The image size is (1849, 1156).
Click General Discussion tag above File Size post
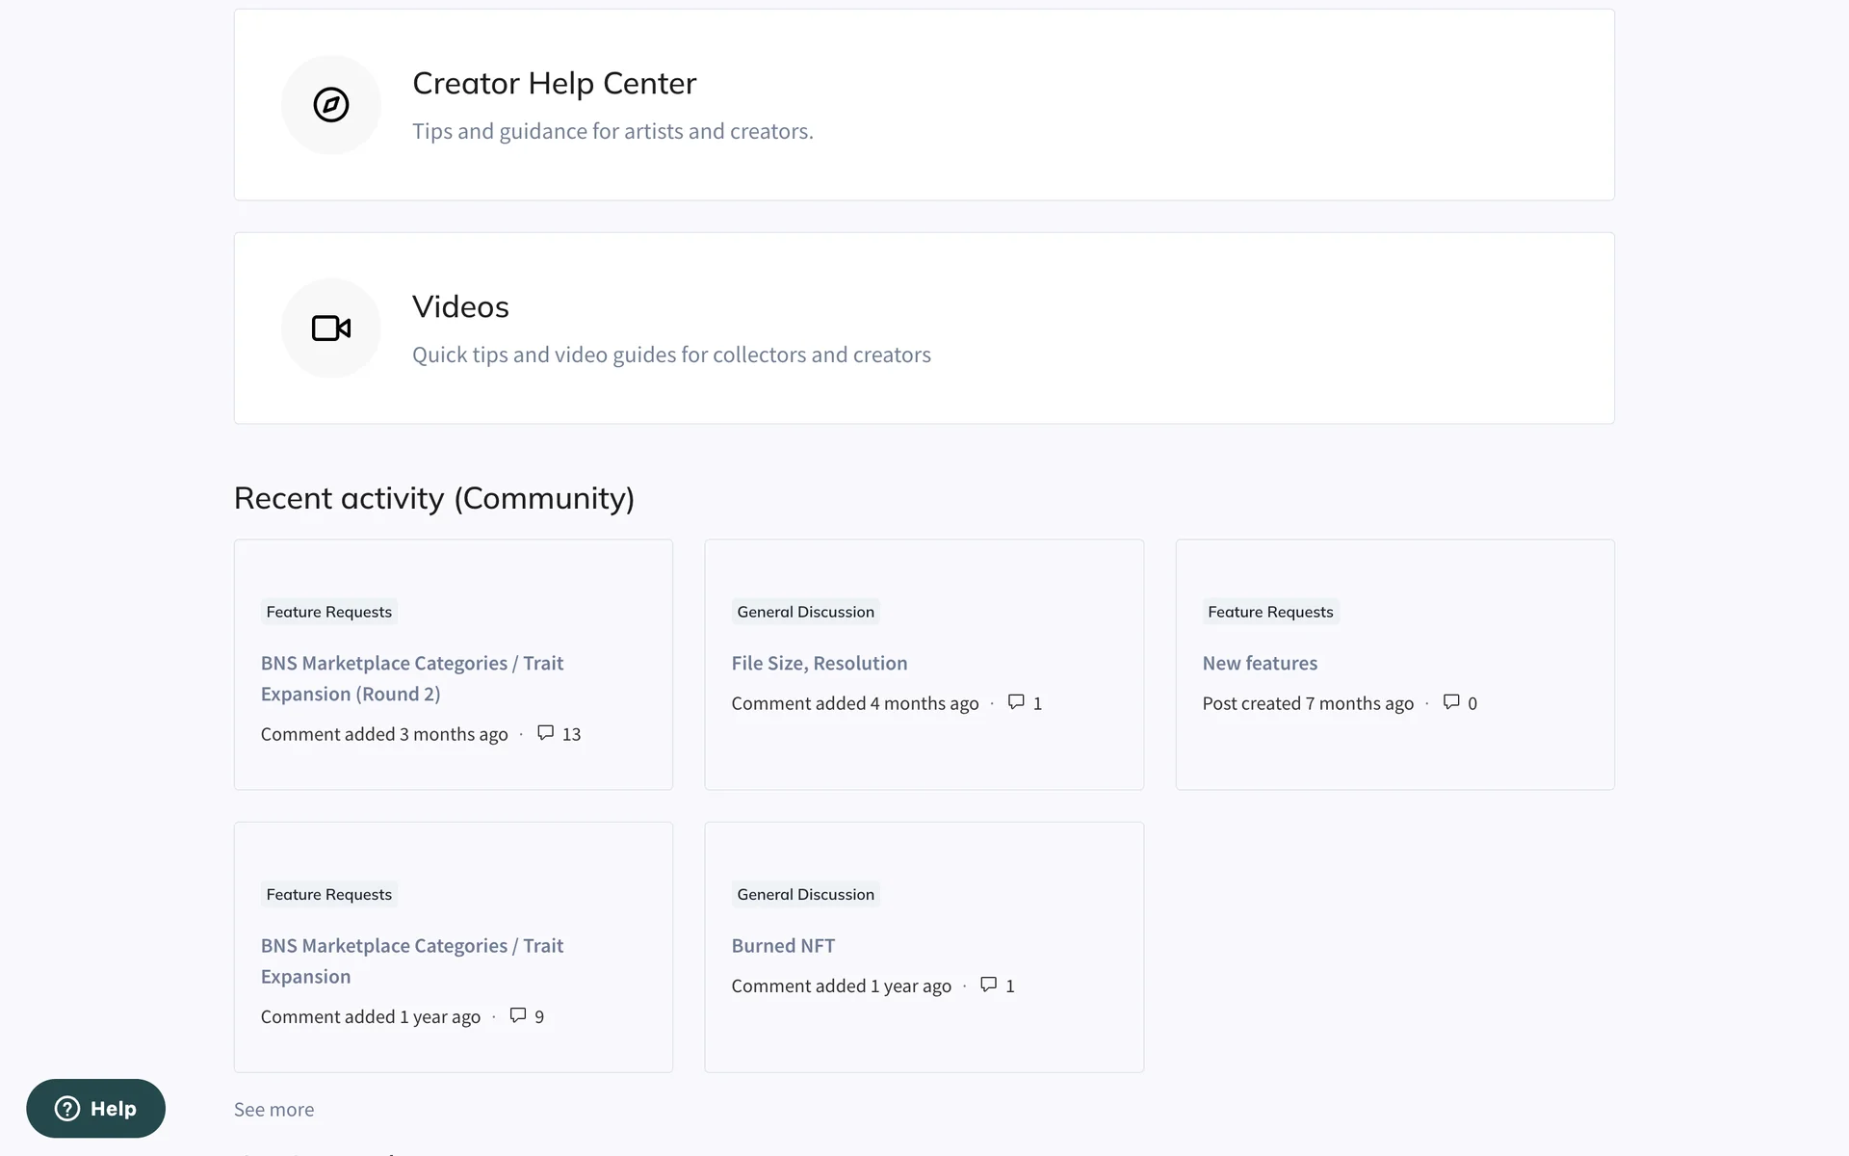click(805, 612)
